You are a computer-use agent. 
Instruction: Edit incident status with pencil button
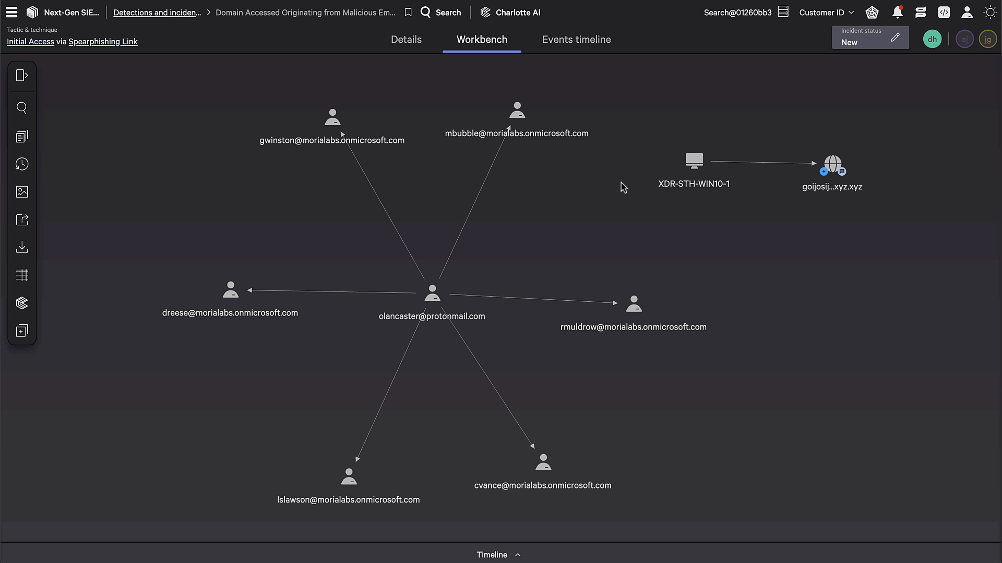[896, 37]
